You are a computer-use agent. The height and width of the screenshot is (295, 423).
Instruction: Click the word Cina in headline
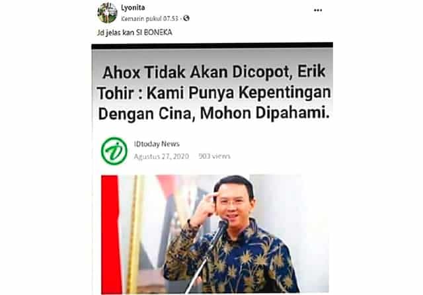(177, 114)
